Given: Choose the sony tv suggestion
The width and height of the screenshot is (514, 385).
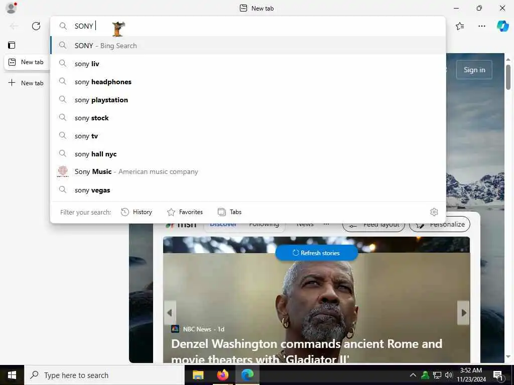Looking at the screenshot, I should tap(248, 135).
